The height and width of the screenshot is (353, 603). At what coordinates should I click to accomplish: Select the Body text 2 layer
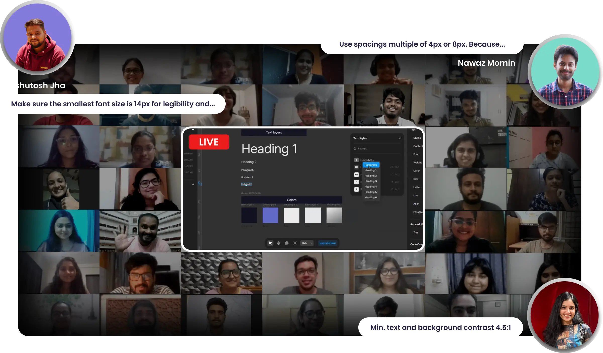point(246,184)
